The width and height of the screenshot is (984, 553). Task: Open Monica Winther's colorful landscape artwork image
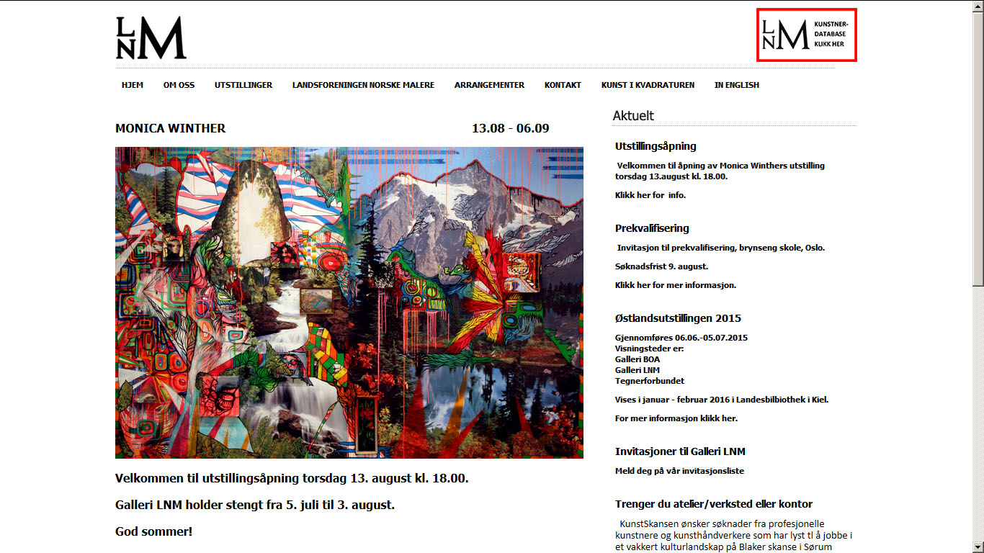pos(349,303)
